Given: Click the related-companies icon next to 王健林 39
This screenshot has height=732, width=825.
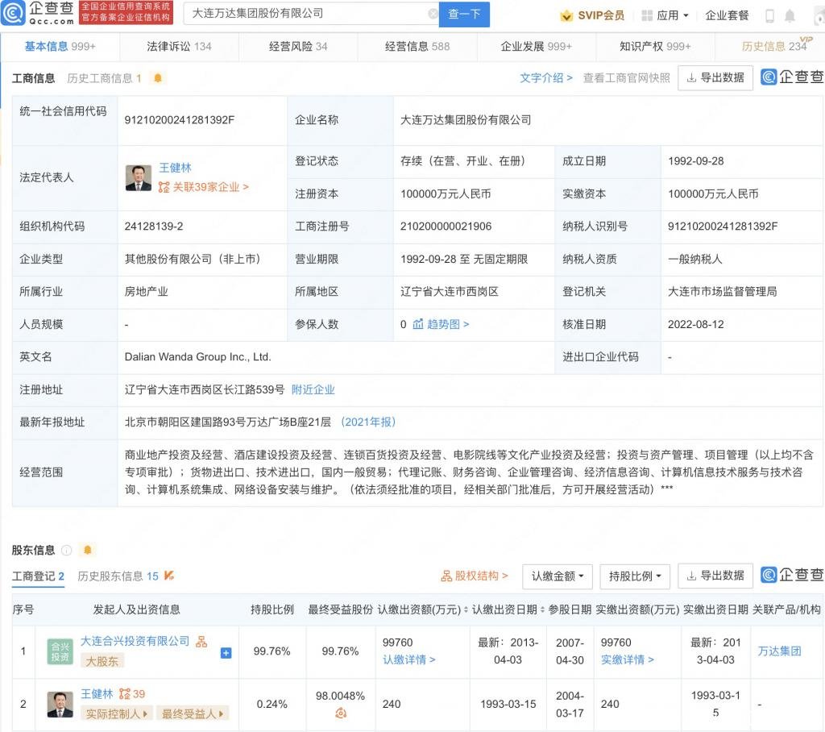Looking at the screenshot, I should coord(125,693).
